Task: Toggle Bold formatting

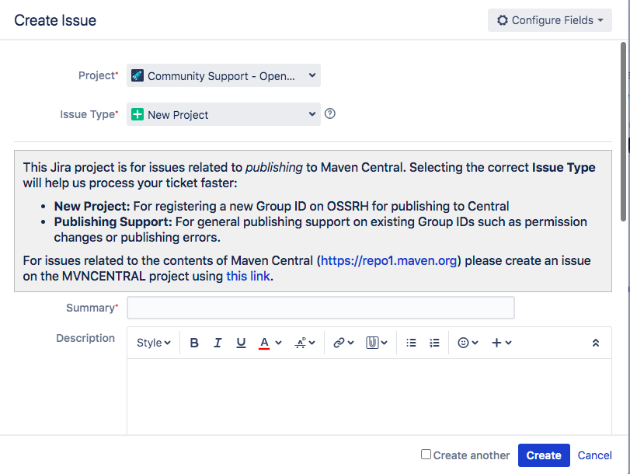Action: coord(194,343)
